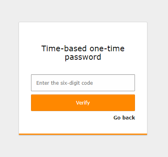Click the word 'back' in Go back link
The height and width of the screenshot is (157, 168).
(x=129, y=118)
